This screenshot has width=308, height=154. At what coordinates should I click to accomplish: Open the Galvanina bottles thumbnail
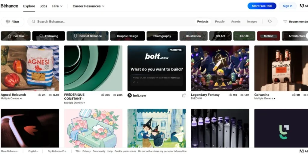[x=281, y=68]
